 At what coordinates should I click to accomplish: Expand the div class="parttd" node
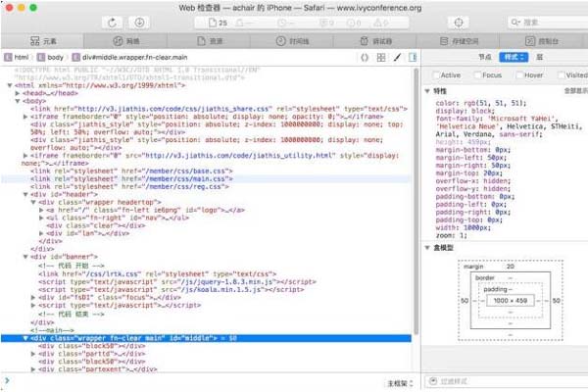[x=33, y=354]
